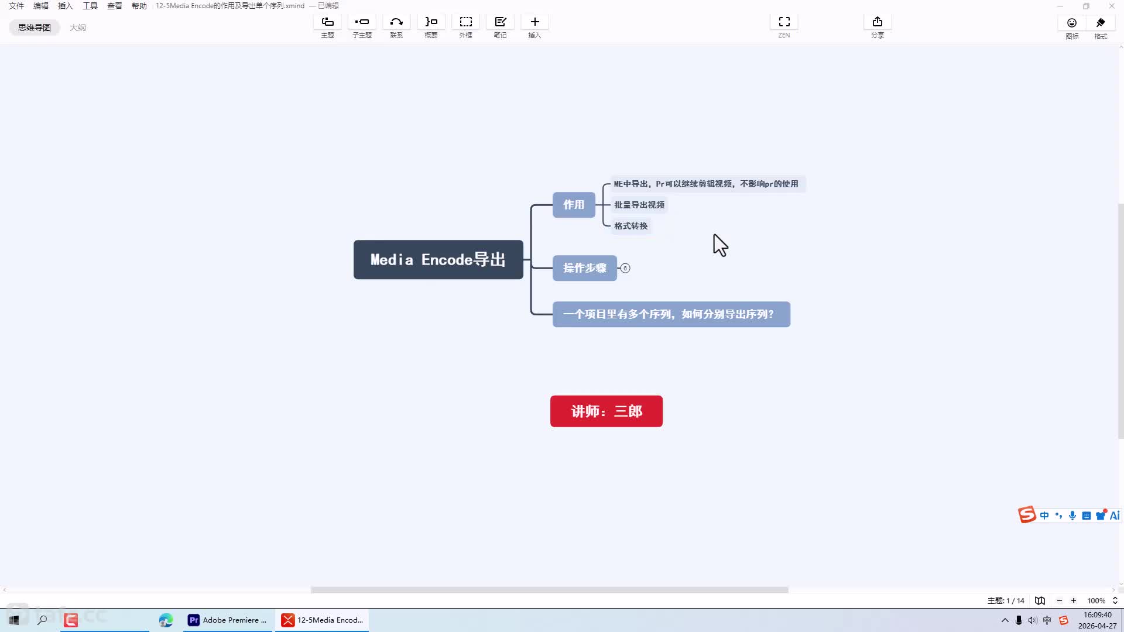1124x632 pixels.
Task: Open the volume speaker tray icon
Action: coord(1033,620)
